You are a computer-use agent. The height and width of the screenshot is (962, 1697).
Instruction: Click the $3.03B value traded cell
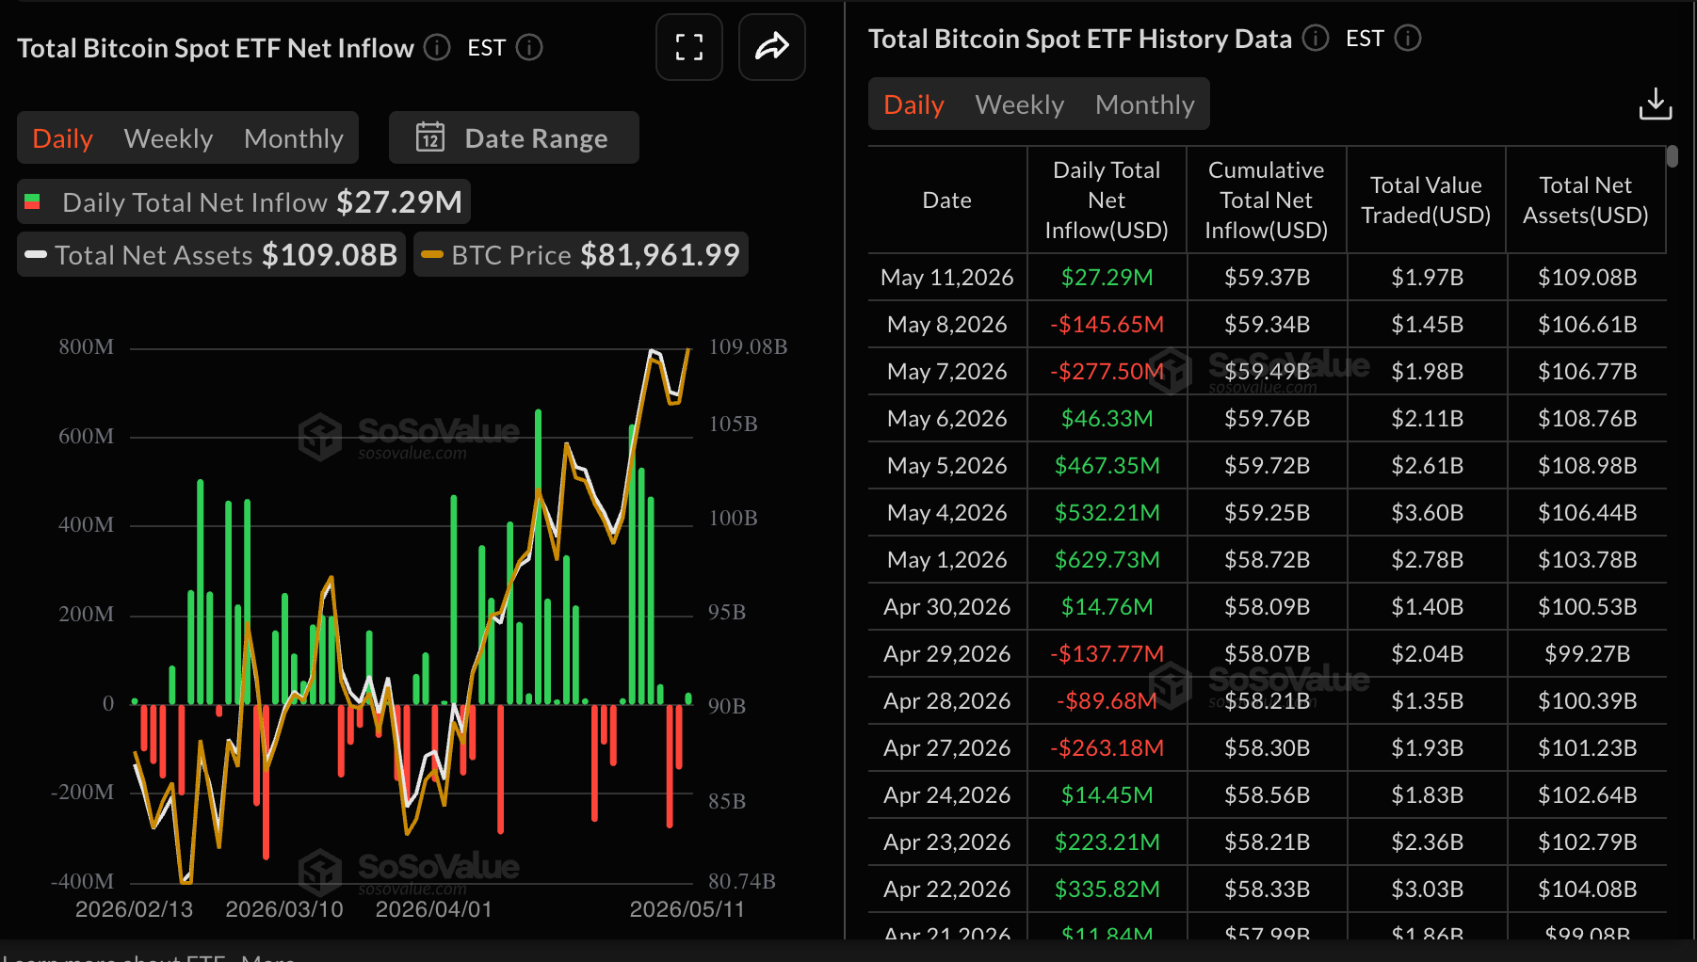point(1427,889)
